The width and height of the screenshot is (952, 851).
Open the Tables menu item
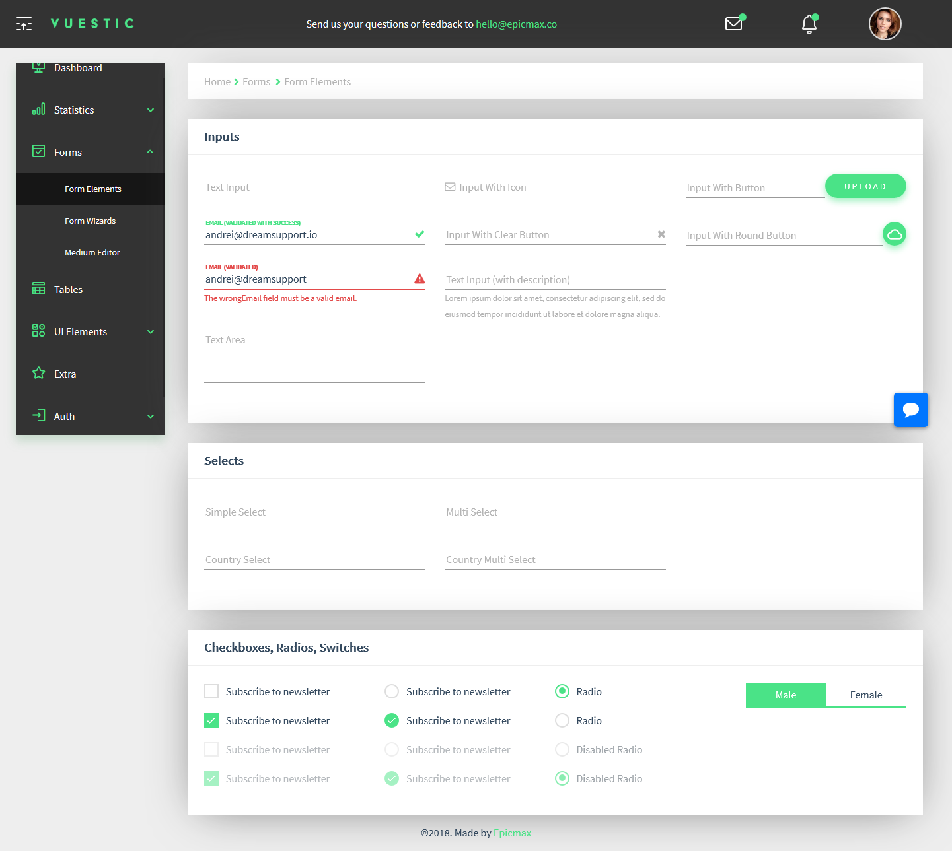pyautogui.click(x=90, y=289)
